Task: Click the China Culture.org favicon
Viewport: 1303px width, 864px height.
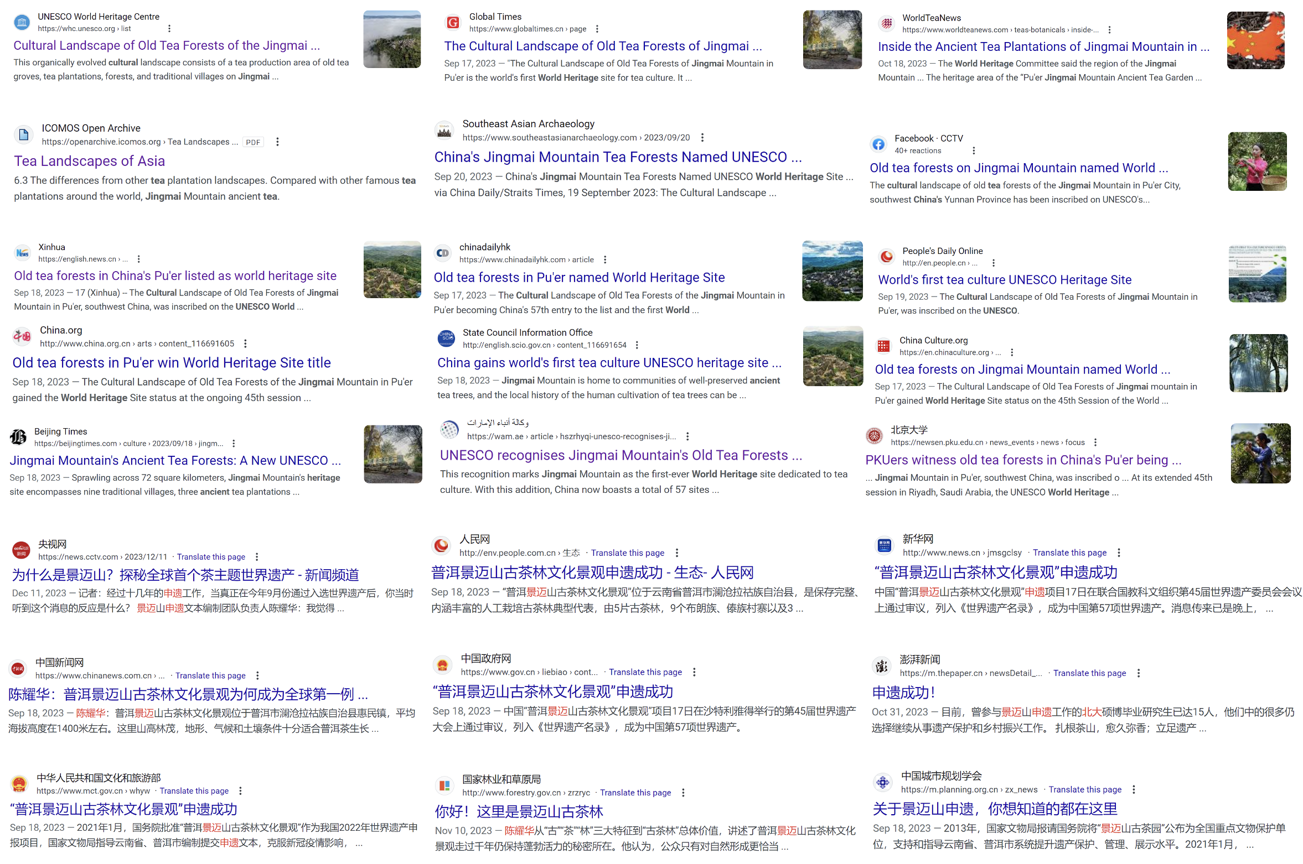Action: pyautogui.click(x=883, y=346)
